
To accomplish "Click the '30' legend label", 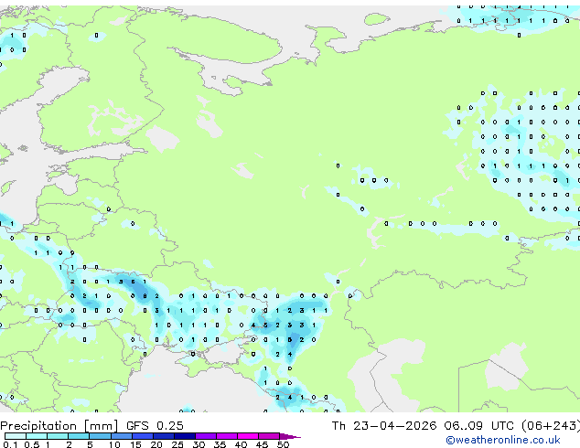I will coord(199,444).
